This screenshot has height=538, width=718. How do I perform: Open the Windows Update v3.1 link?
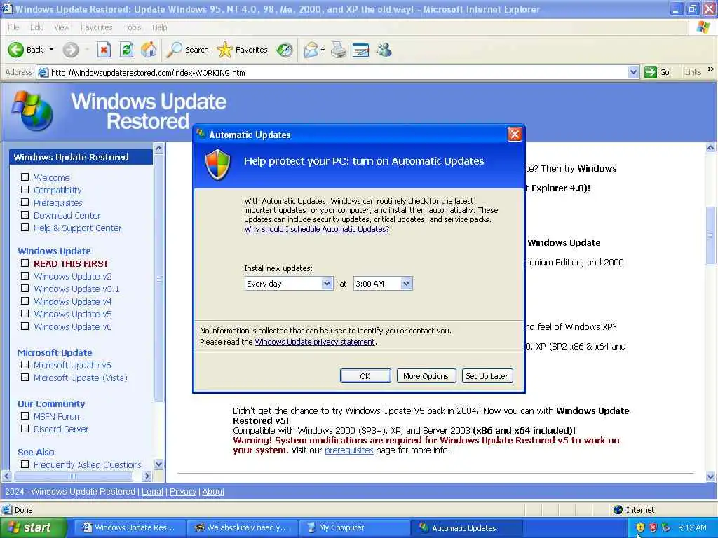coord(76,289)
